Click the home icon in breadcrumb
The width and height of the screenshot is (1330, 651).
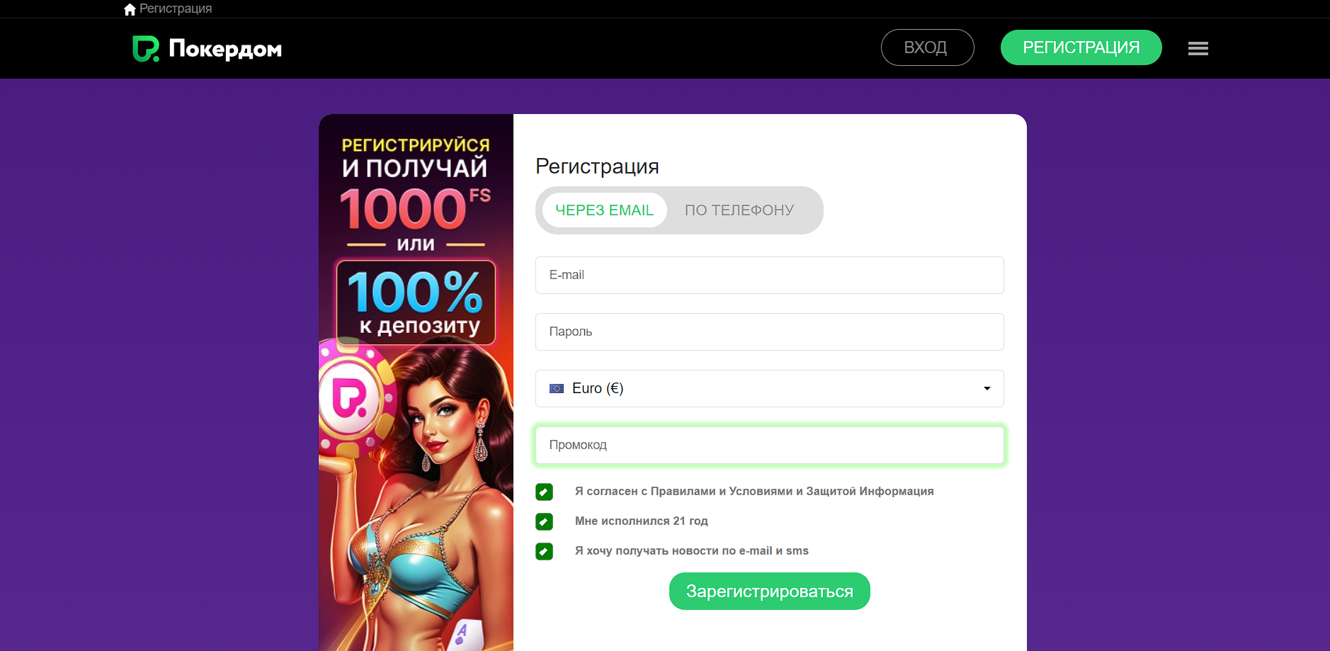(x=130, y=9)
